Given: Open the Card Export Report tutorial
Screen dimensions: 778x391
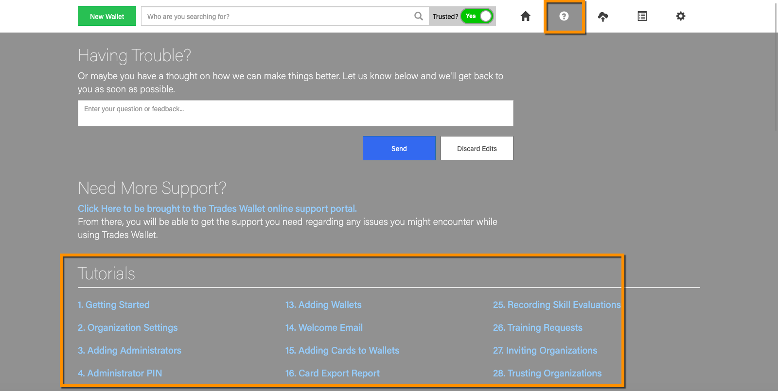Looking at the screenshot, I should 333,374.
